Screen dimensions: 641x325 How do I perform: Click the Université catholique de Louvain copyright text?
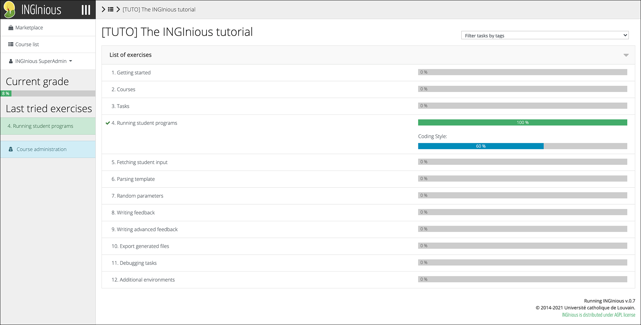[586, 308]
